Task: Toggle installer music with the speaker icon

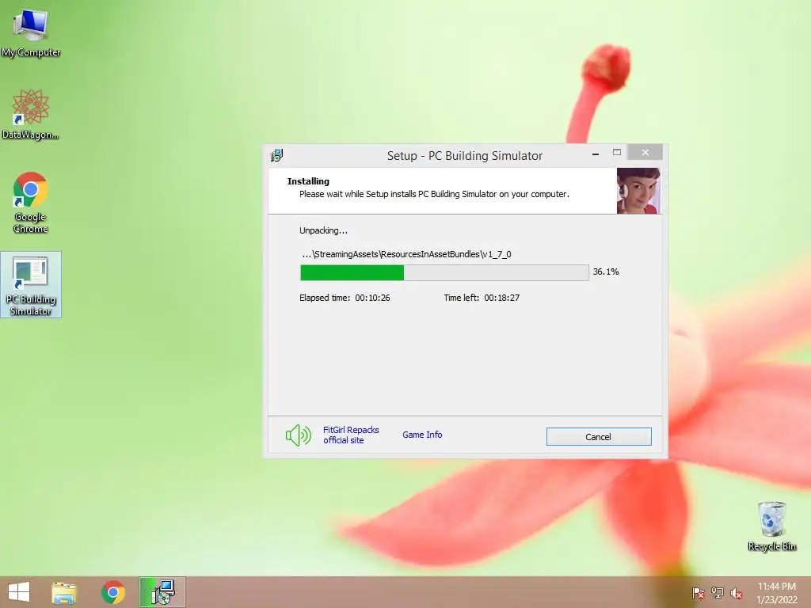Action: click(299, 435)
